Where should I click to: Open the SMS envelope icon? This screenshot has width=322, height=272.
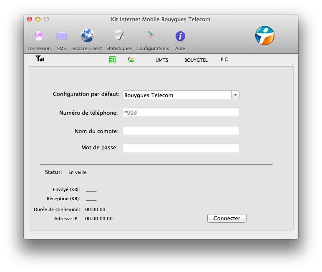coord(61,35)
